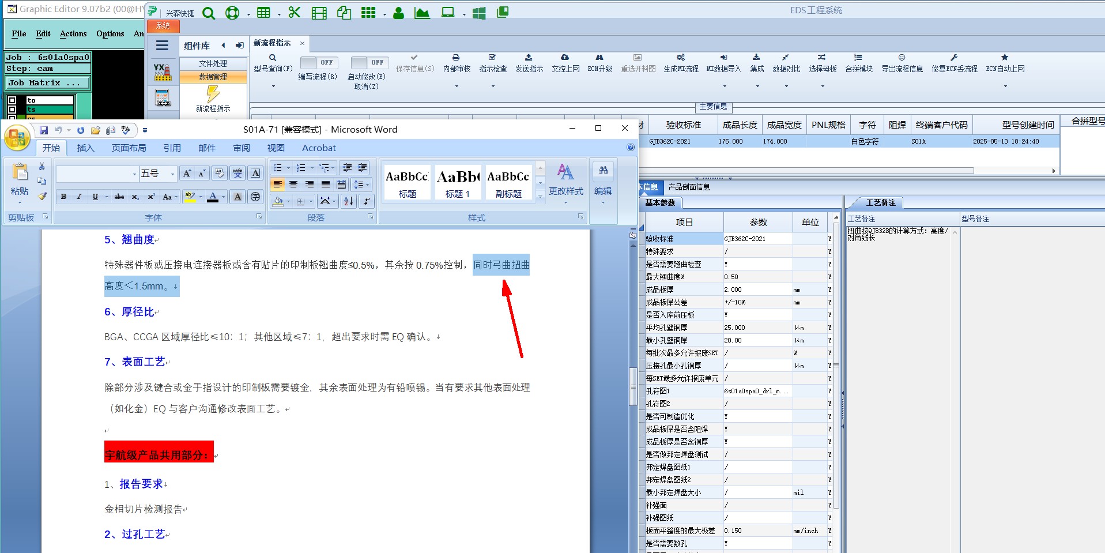Click the YX factory icon in EDS sidebar

pyautogui.click(x=163, y=72)
